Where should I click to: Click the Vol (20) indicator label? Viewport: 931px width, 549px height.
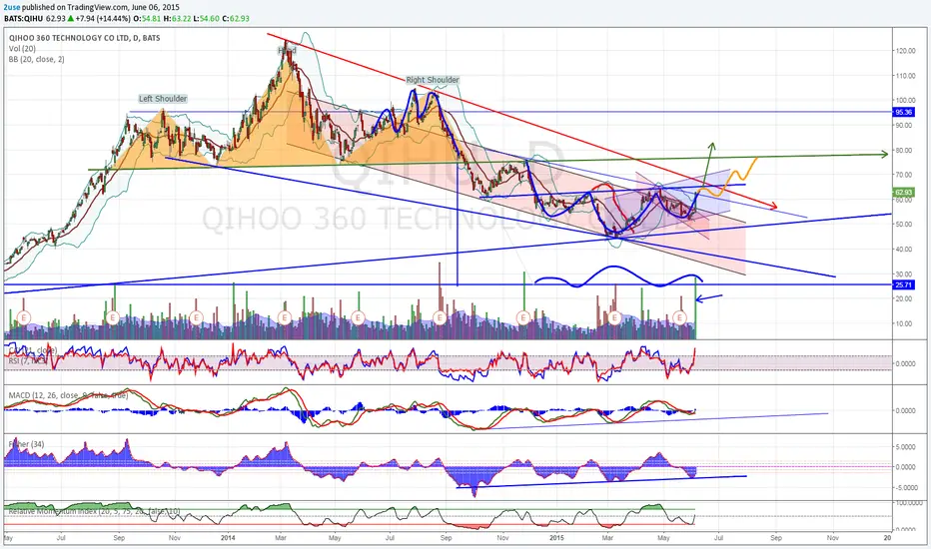[22, 49]
